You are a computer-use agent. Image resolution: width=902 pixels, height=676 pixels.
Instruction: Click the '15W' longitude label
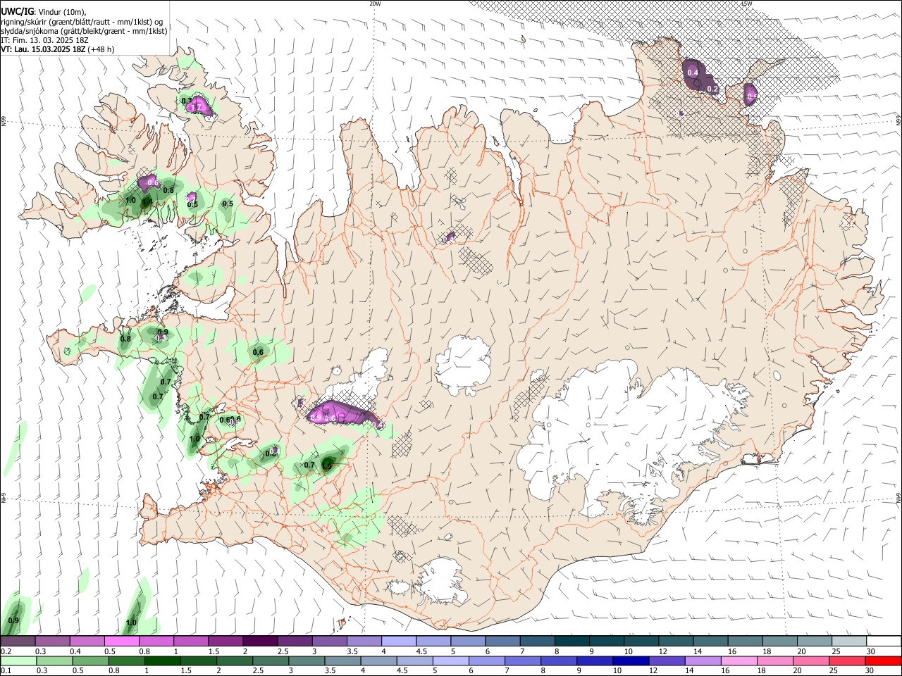[746, 4]
